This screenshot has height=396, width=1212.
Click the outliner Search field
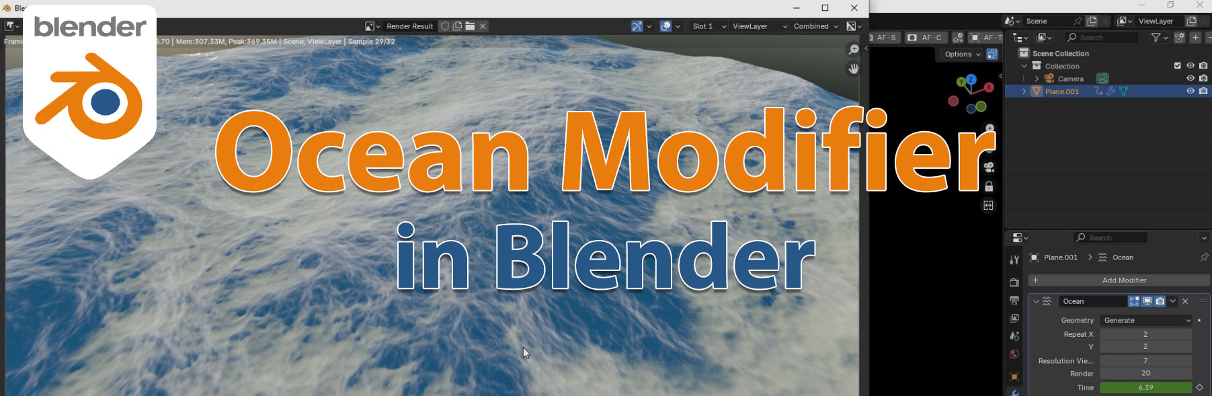[x=1102, y=38]
